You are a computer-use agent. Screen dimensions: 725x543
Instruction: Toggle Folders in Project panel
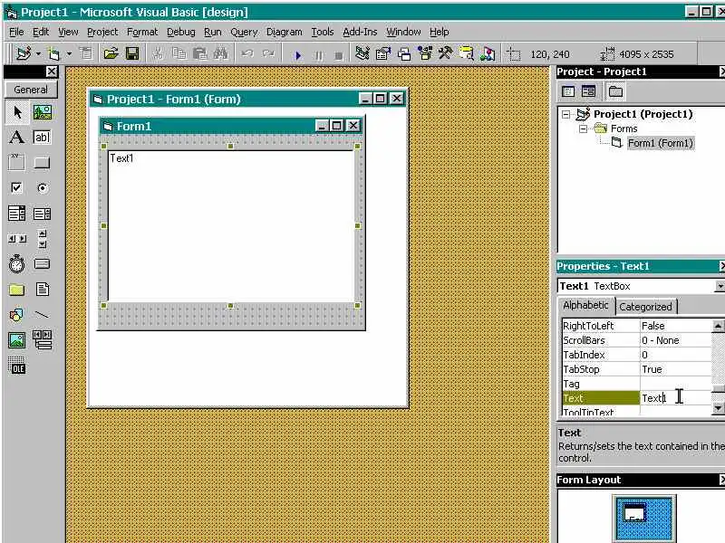click(615, 91)
